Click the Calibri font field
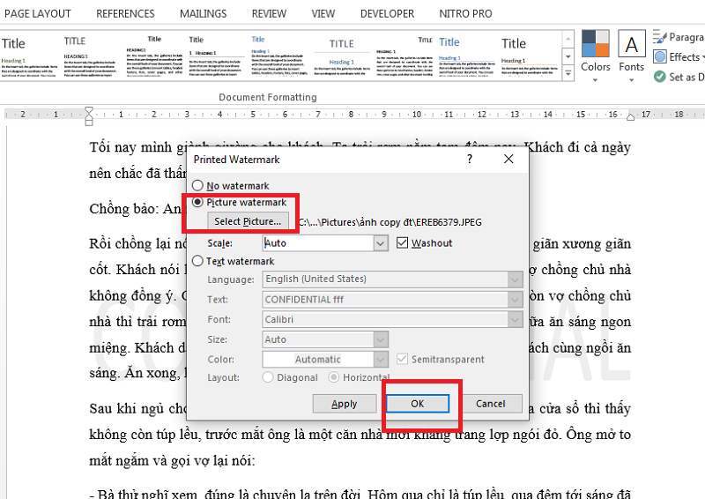This screenshot has width=705, height=499. pos(385,319)
